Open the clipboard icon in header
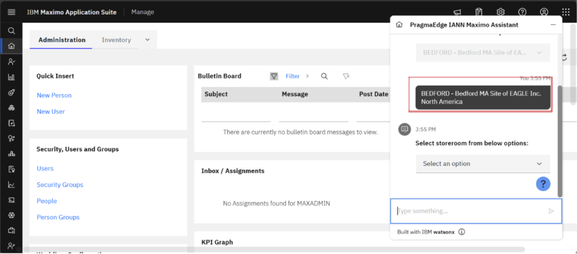 click(478, 12)
